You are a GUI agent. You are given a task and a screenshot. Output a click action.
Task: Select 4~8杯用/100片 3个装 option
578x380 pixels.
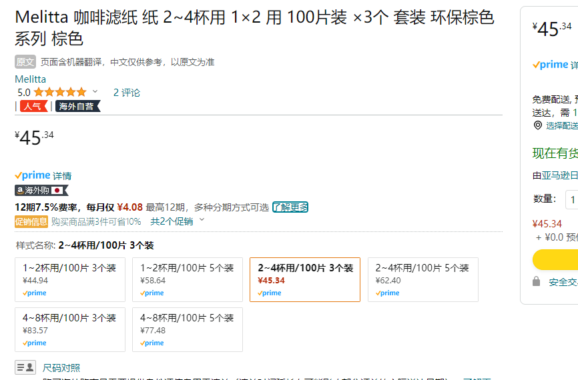coord(70,329)
